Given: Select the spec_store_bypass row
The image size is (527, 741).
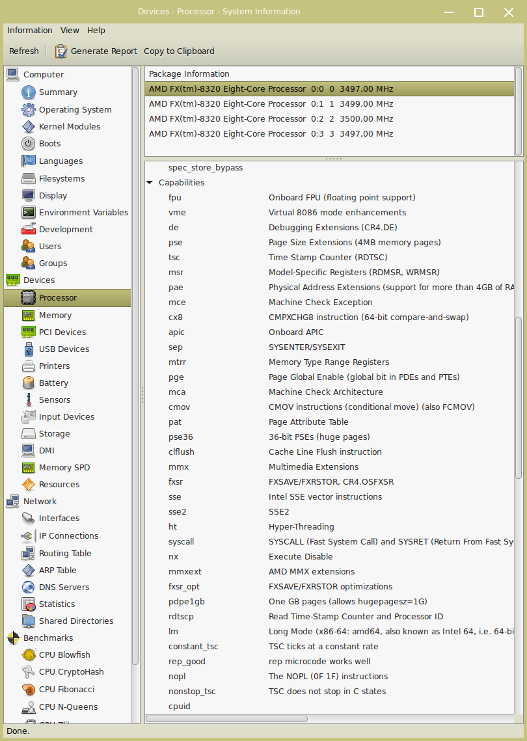Looking at the screenshot, I should pos(329,168).
